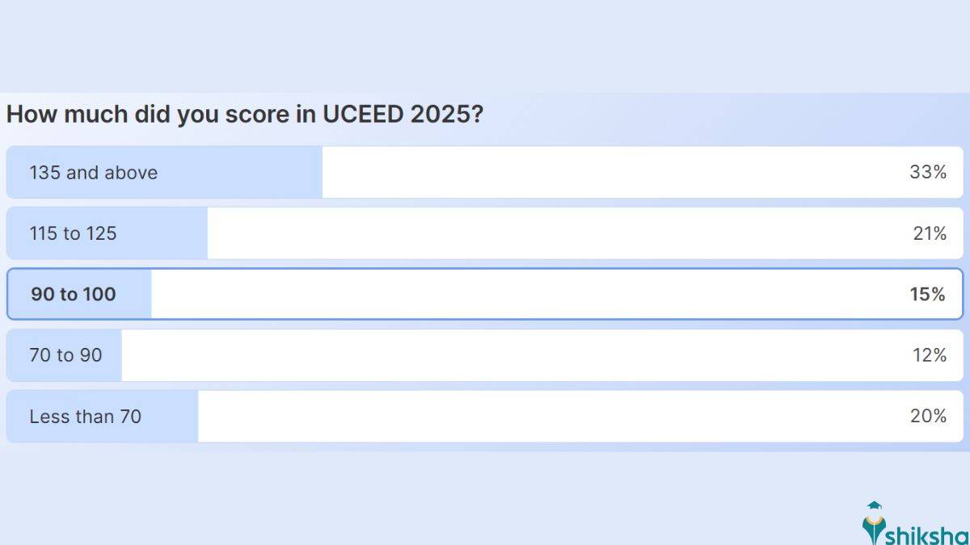Select the '115 to 125' poll option
Viewport: 970px width, 545px height.
point(485,233)
